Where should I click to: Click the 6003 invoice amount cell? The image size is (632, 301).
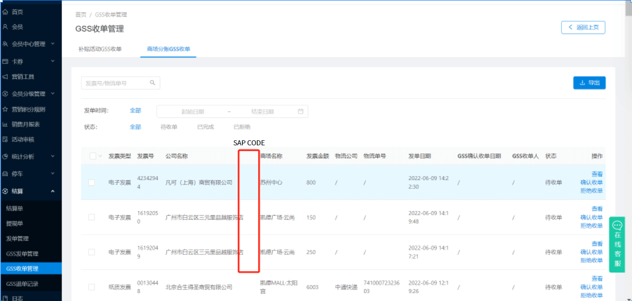(x=313, y=287)
